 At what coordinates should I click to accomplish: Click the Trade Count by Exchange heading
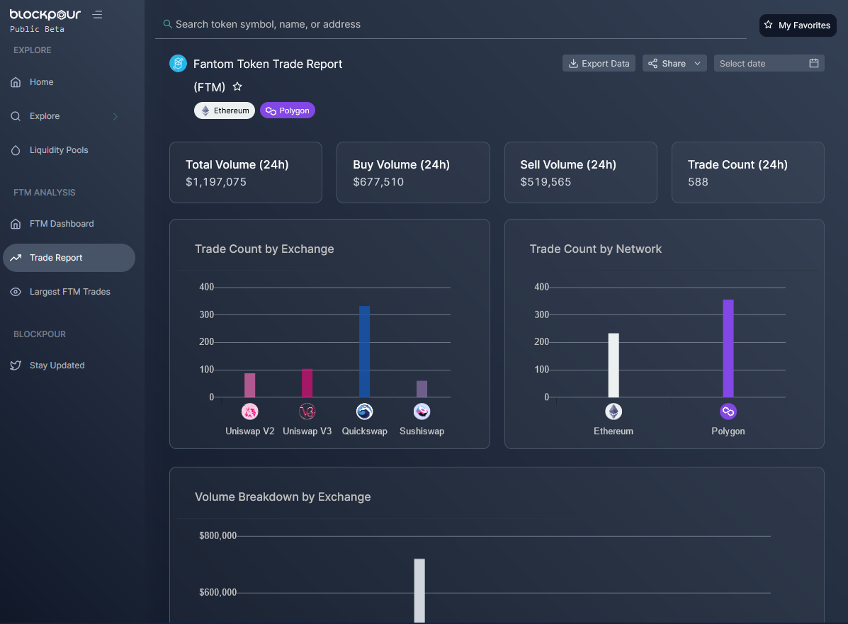pos(264,249)
